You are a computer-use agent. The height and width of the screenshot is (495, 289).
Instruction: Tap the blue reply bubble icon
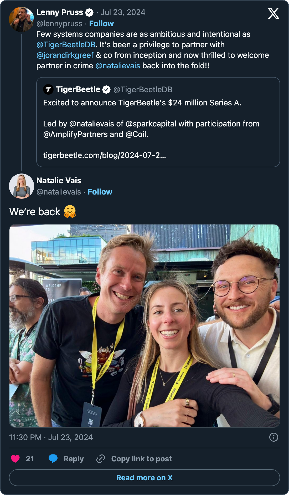coord(53,459)
